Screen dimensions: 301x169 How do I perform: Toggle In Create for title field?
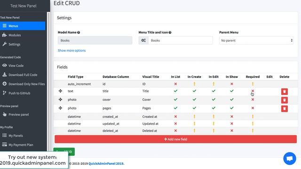[194, 91]
